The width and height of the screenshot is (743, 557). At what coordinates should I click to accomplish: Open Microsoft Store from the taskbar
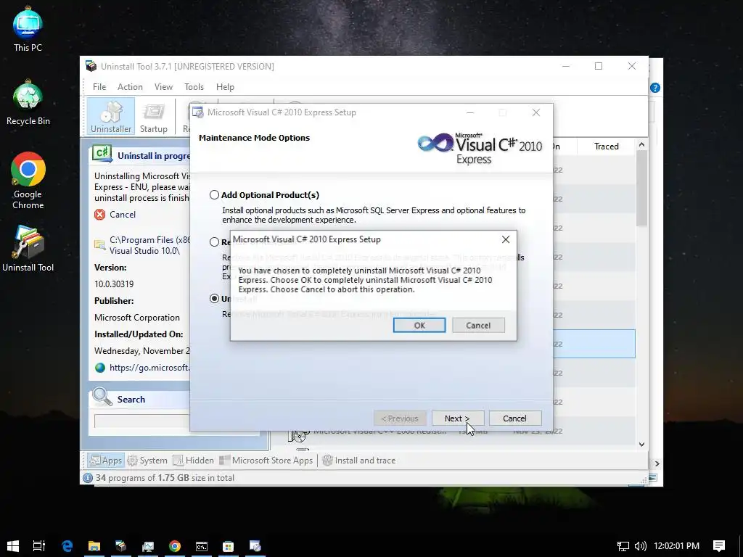point(229,546)
